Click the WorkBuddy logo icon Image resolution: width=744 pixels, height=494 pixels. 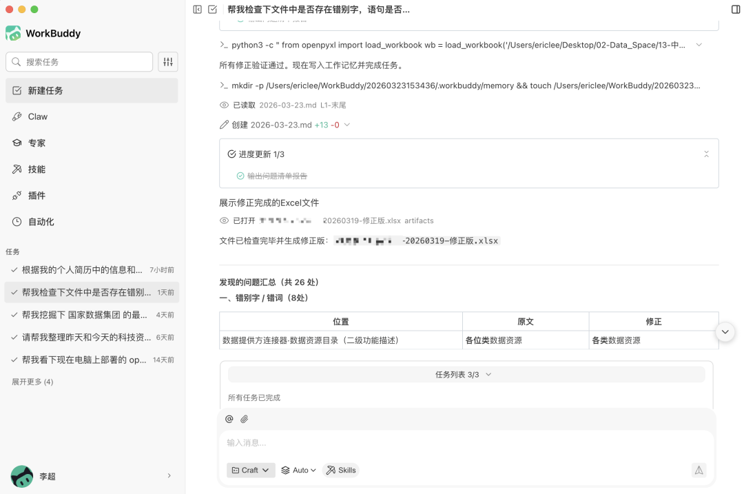tap(13, 33)
